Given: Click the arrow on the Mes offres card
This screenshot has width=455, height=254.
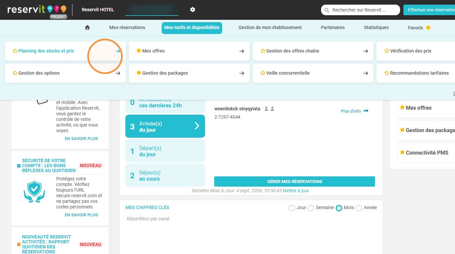Looking at the screenshot, I should (x=242, y=51).
